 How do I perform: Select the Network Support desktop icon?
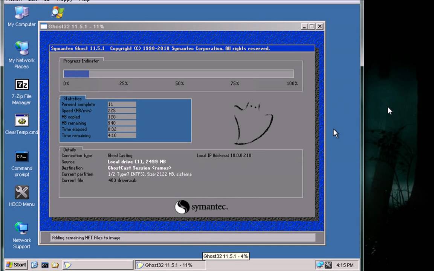21,235
